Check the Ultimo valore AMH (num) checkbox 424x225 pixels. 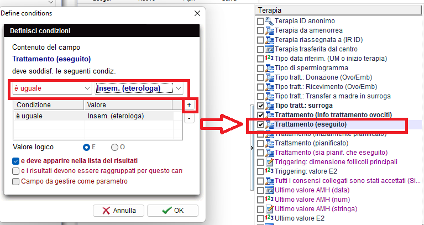260,200
